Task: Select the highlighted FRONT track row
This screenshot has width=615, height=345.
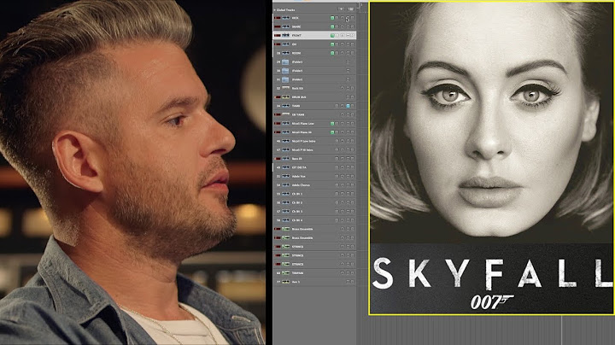Action: point(314,35)
